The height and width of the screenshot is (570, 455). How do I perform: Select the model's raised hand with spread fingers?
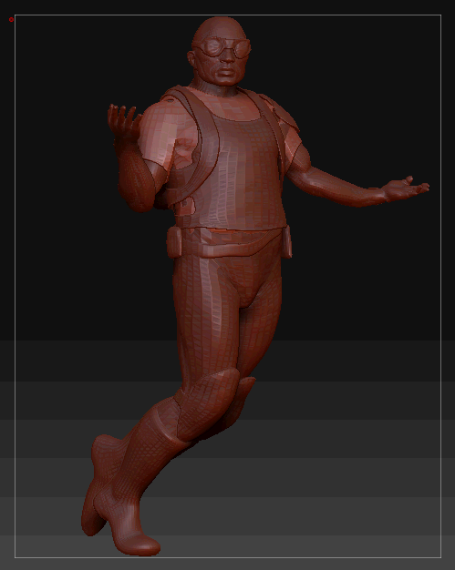pyautogui.click(x=124, y=122)
